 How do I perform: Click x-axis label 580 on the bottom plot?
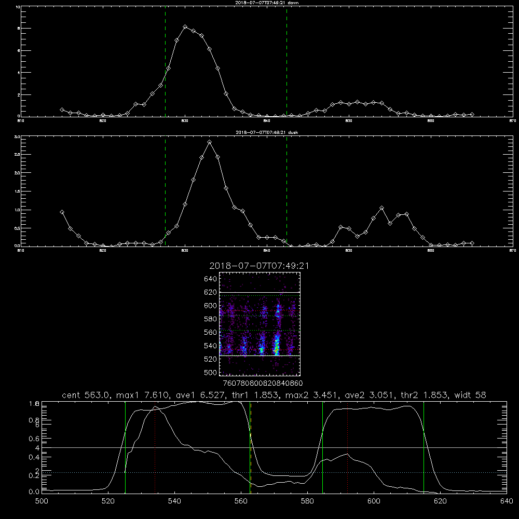pos(307,501)
